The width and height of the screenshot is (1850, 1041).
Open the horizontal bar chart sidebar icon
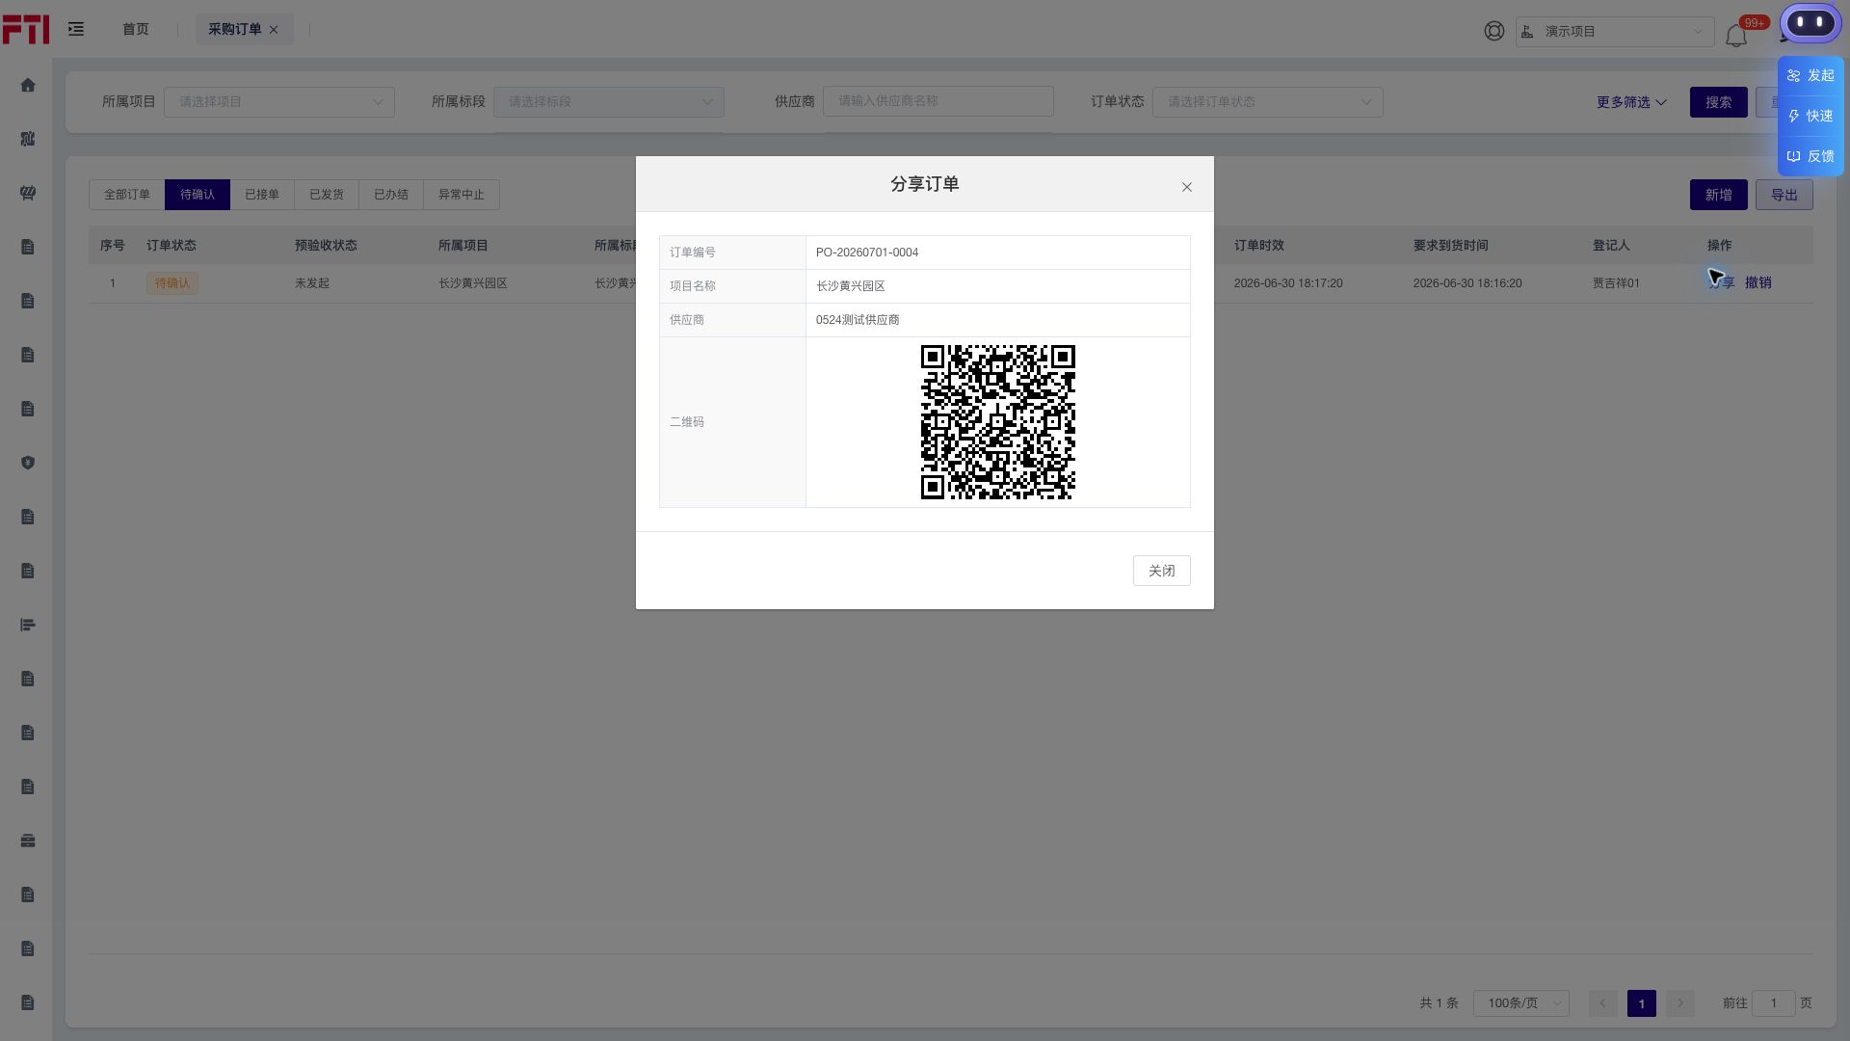pos(28,625)
